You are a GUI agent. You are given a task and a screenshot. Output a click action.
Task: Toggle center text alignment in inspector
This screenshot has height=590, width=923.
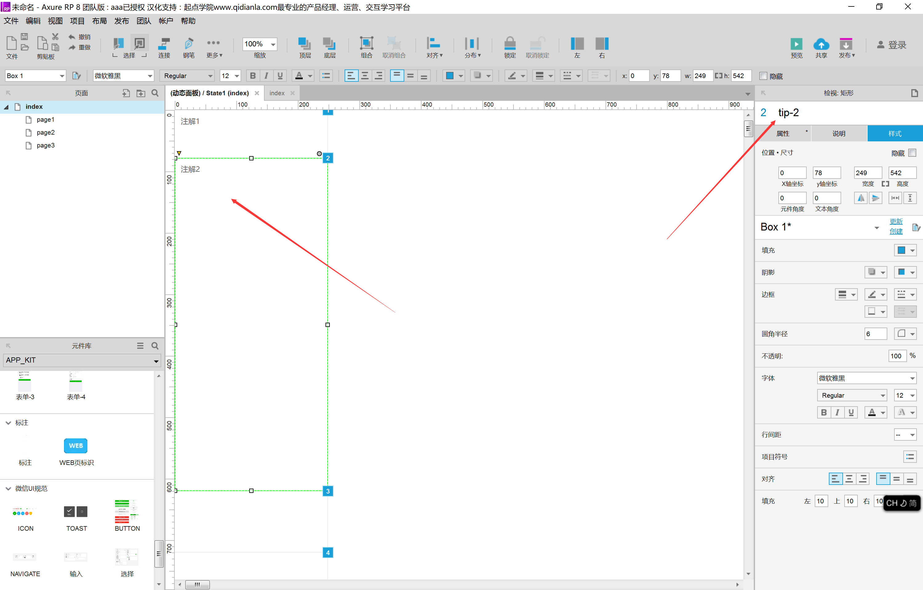(849, 478)
